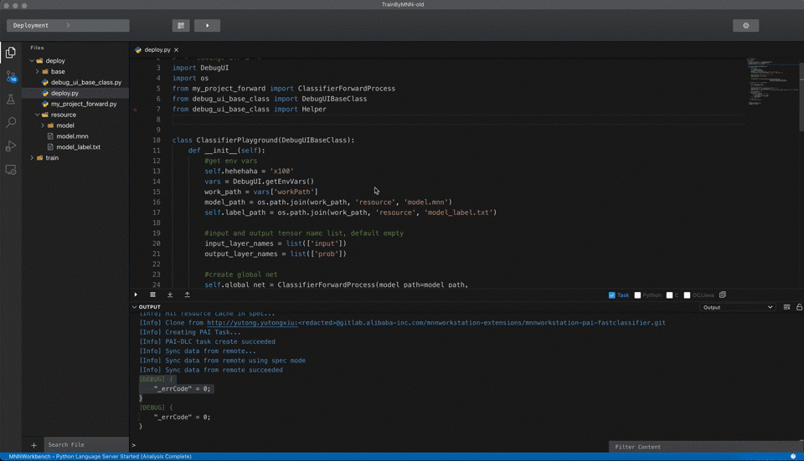
Task: Focus the Filter Content input
Action: click(x=705, y=447)
